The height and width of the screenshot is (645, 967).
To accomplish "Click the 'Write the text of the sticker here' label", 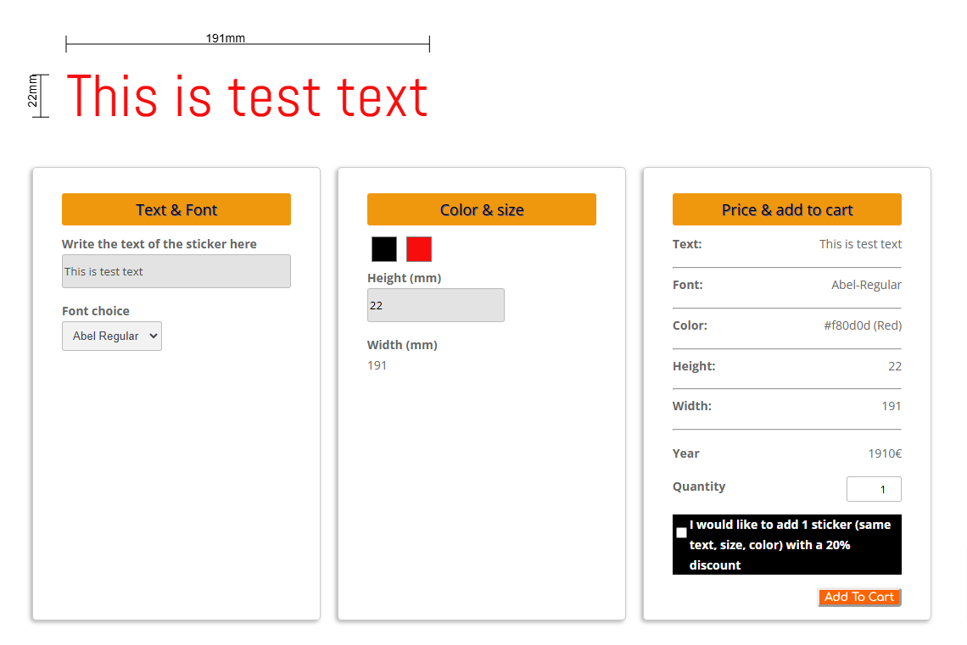I will (159, 244).
